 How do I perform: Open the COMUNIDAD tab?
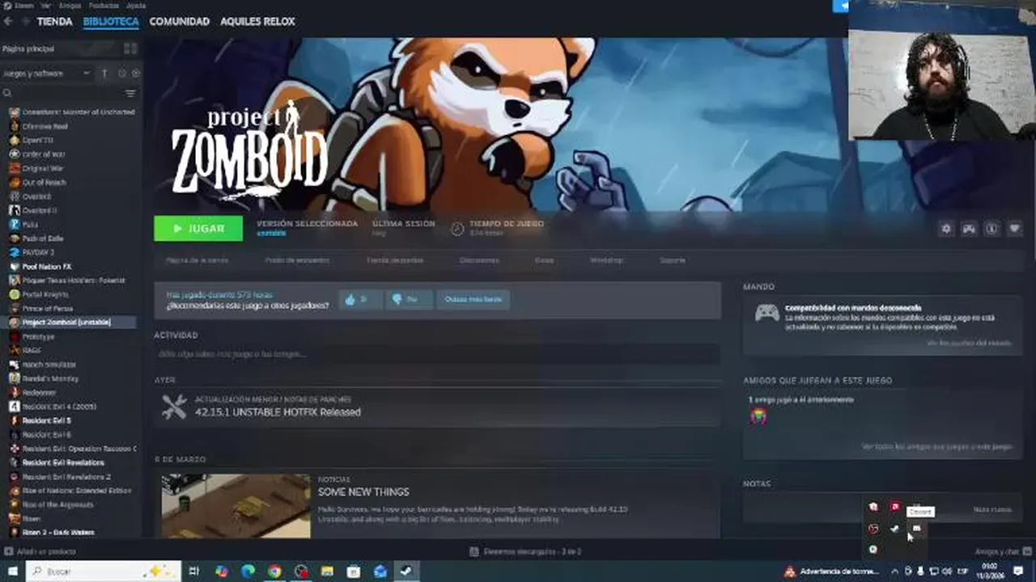point(180,22)
